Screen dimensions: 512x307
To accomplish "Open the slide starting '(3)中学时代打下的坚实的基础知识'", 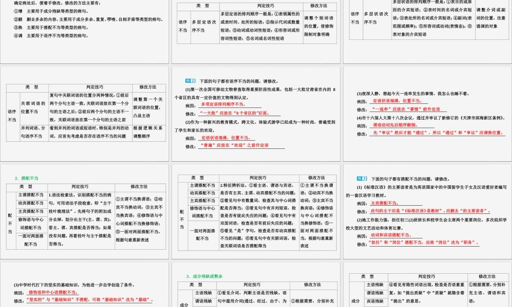I will point(84,285).
